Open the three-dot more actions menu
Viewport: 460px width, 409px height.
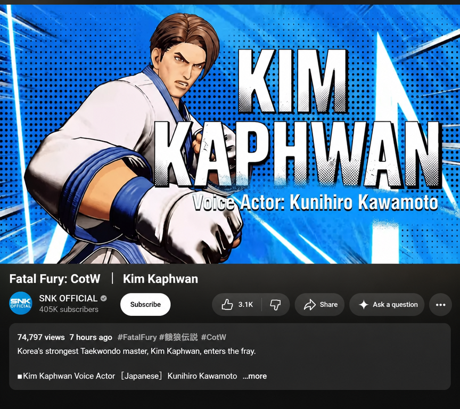point(440,305)
